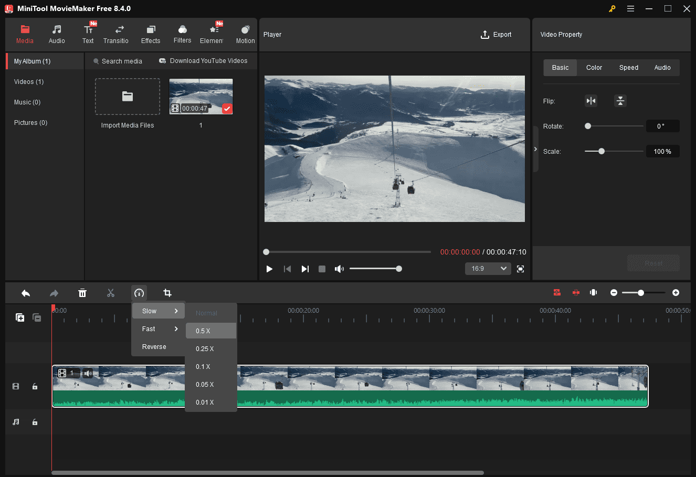This screenshot has width=696, height=477.
Task: Unlock the video track lock icon
Action: (x=35, y=386)
